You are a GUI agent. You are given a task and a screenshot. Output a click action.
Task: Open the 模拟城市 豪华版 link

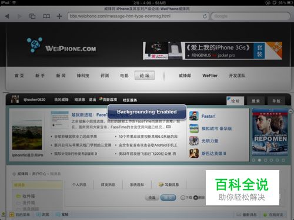click(216, 128)
